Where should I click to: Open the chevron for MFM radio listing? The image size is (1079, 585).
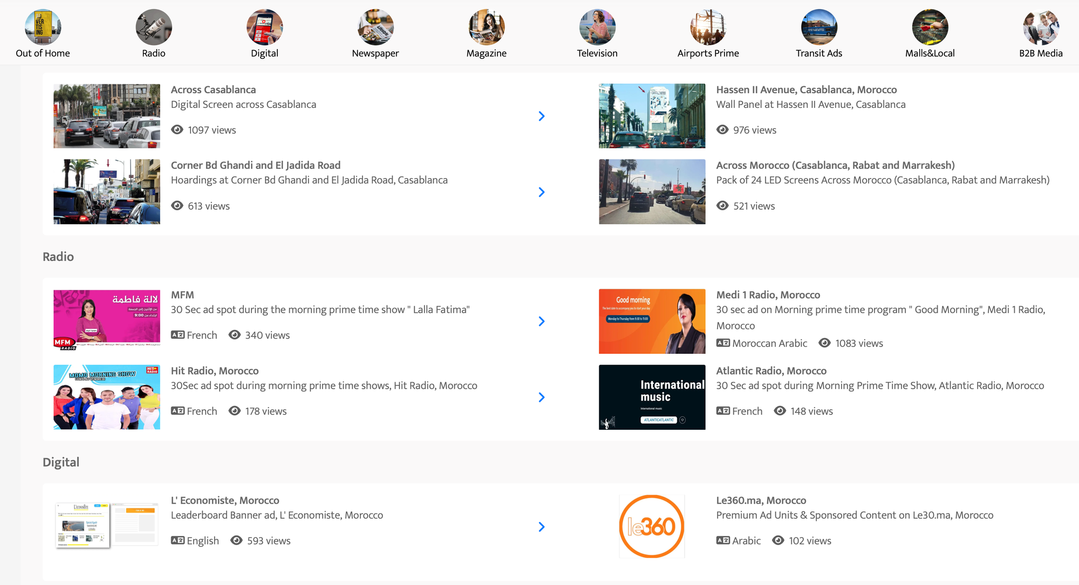542,321
